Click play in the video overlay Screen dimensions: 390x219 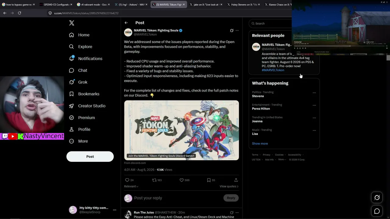click(x=295, y=48)
